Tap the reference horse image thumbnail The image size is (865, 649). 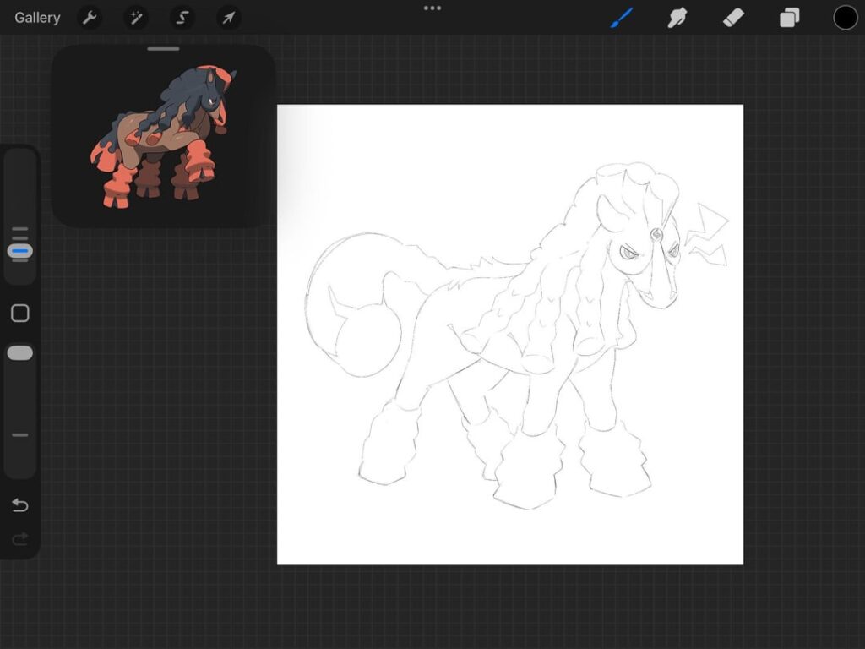163,136
